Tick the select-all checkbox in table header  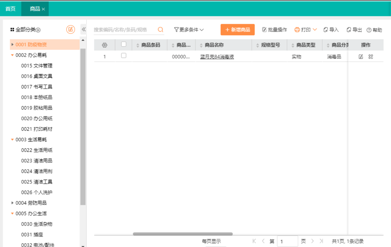point(124,44)
